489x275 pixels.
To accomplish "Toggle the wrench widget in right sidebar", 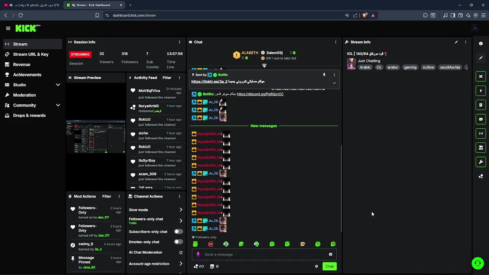I will [x=481, y=162].
